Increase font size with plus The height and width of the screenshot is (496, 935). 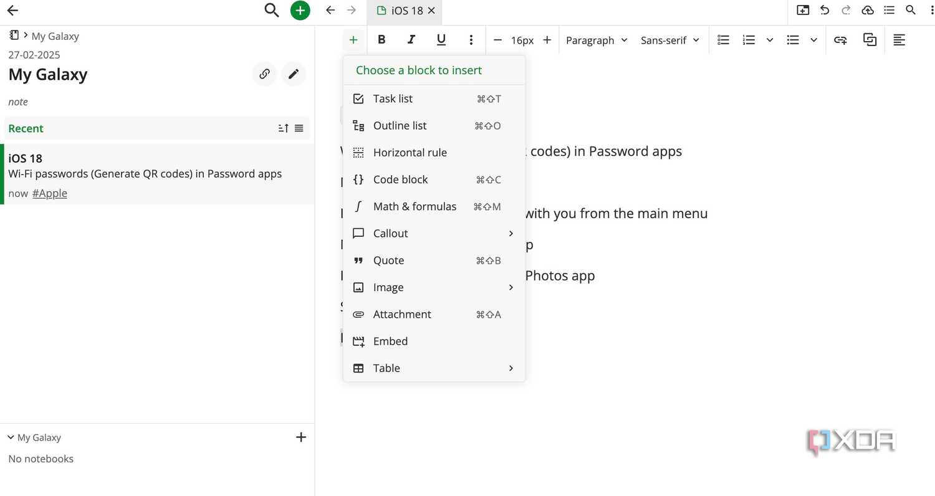click(547, 40)
